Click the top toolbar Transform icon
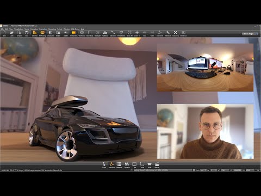Viewport: 261px width, 196px height. point(160,34)
